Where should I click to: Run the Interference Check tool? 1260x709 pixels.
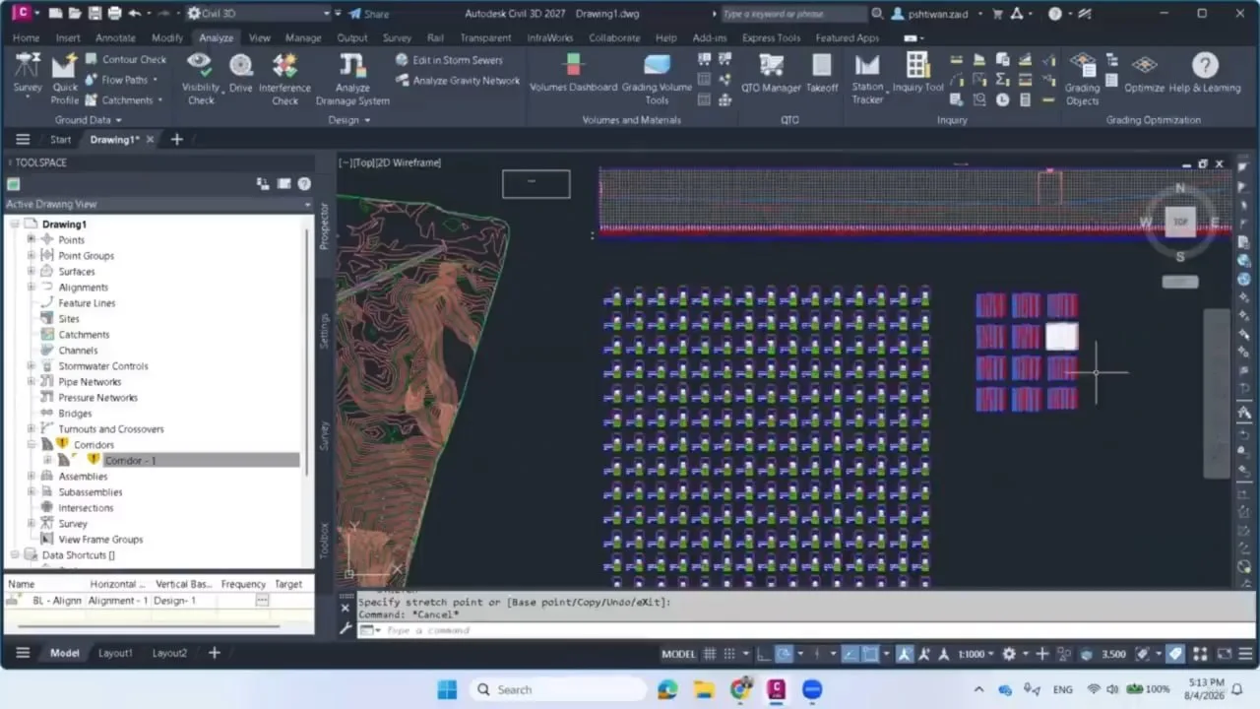pos(284,79)
